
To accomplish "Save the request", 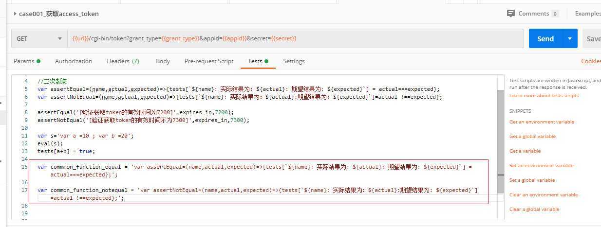I will tap(592, 38).
